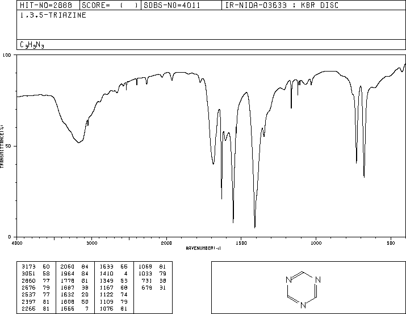
Task: Click the 1500 tick label on wavenumber axis
Action: click(x=241, y=243)
